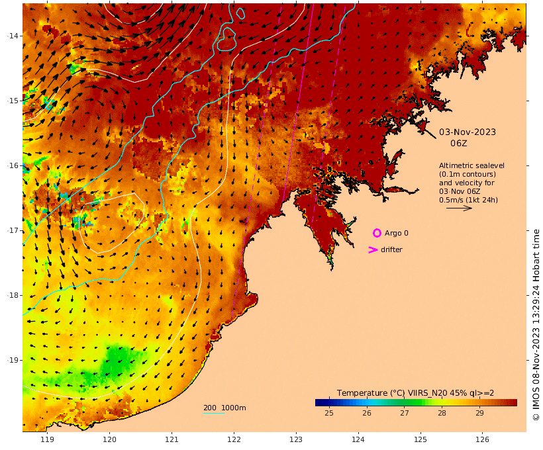Click latitude axis label -17
543x450 pixels.
13,230
